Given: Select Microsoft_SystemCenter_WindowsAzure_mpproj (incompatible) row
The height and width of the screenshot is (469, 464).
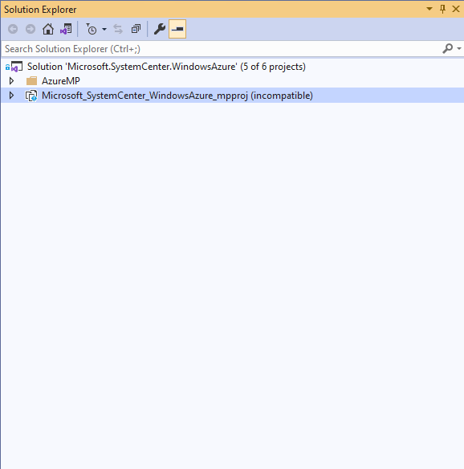Looking at the screenshot, I should [232, 96].
